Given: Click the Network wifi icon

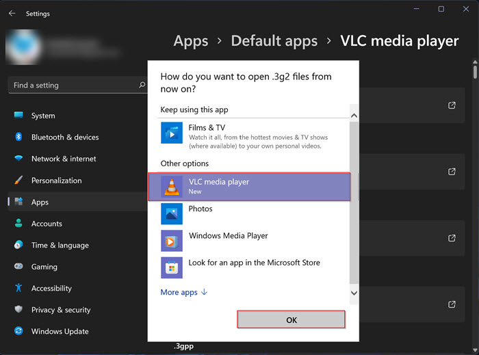Looking at the screenshot, I should tap(18, 158).
